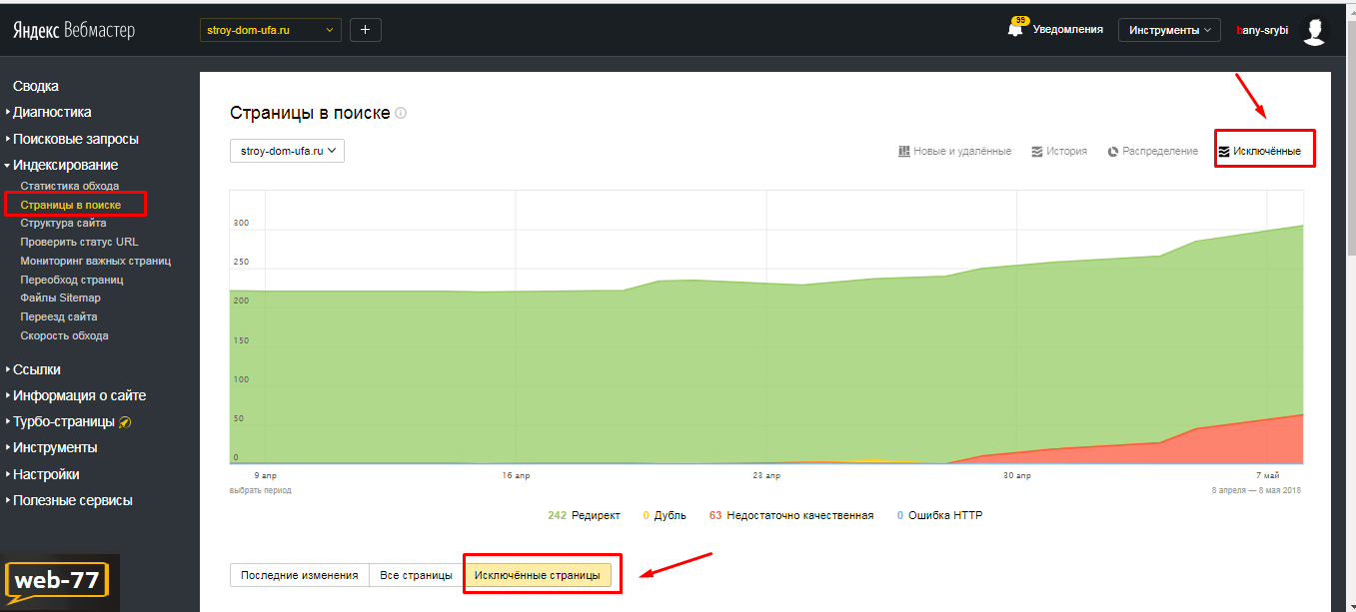Click the plus icon to add a site

365,30
